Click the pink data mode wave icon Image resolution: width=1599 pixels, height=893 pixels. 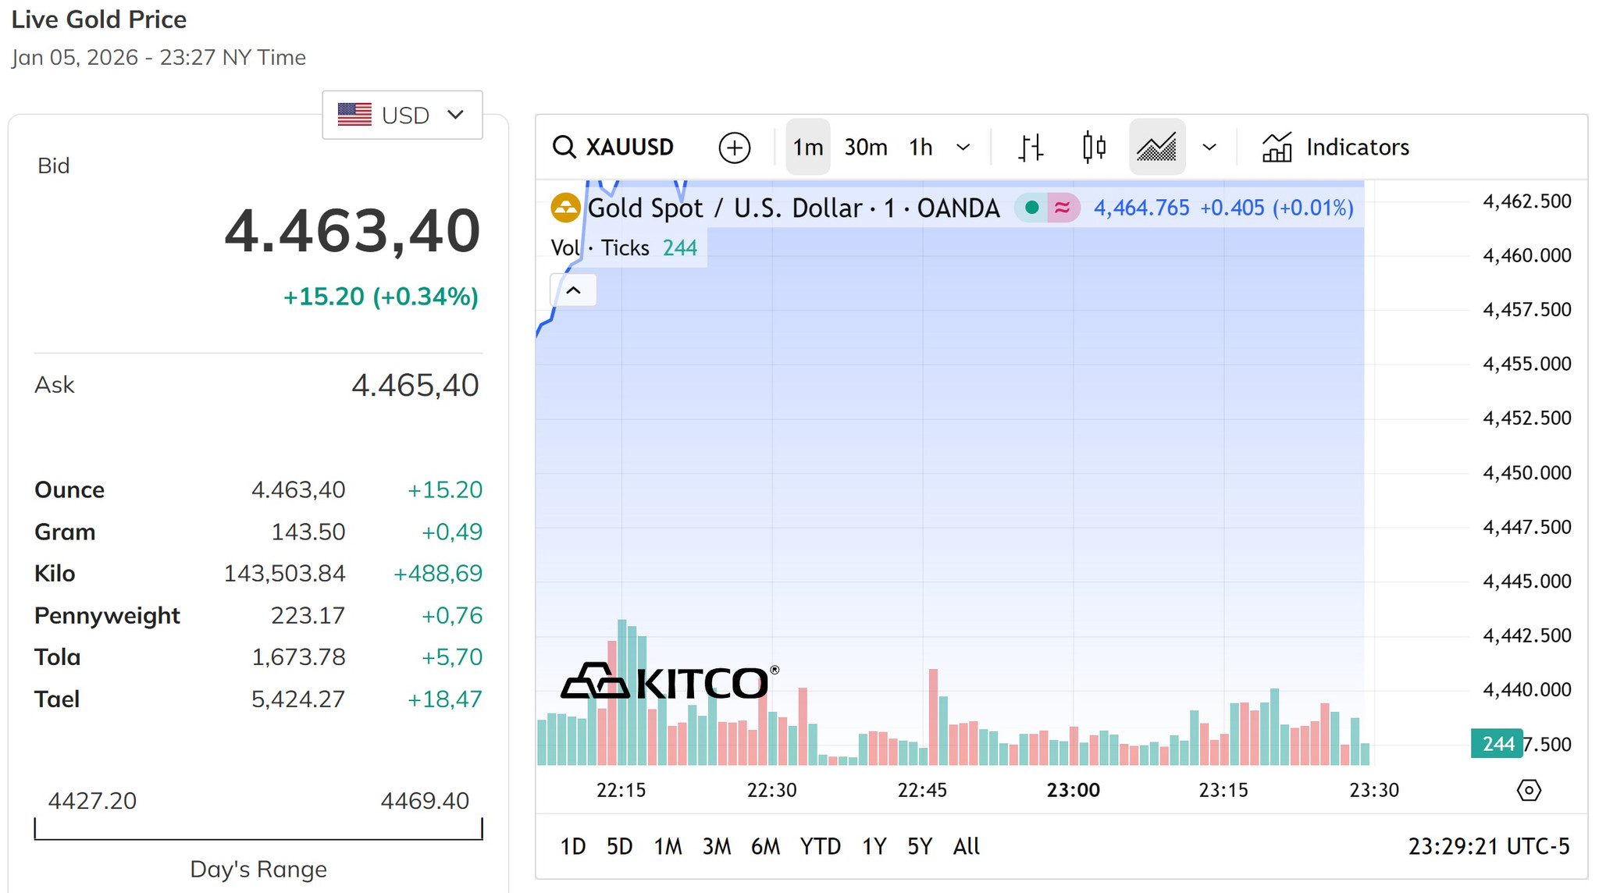(x=1062, y=208)
